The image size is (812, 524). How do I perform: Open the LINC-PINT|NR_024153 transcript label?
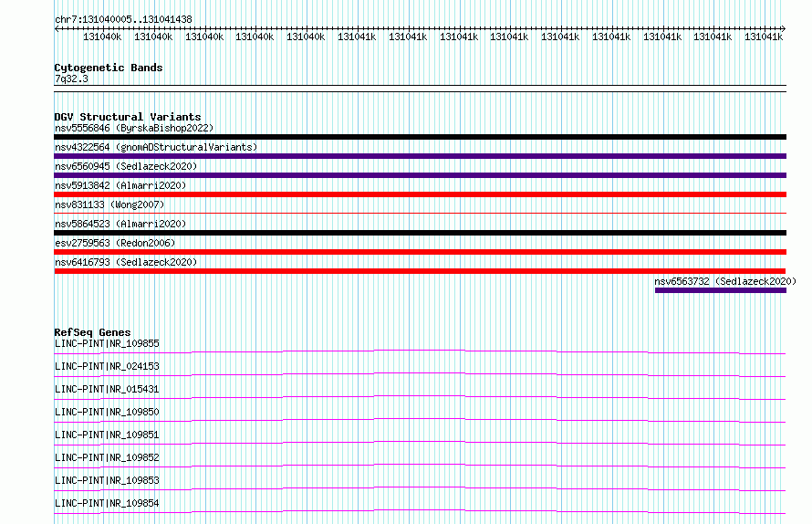pyautogui.click(x=107, y=366)
